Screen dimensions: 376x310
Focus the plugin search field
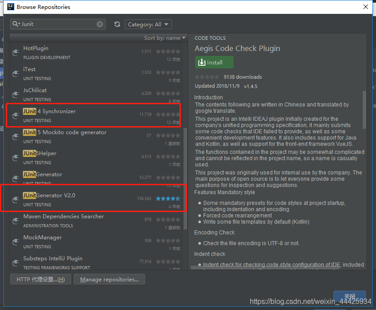pos(58,24)
